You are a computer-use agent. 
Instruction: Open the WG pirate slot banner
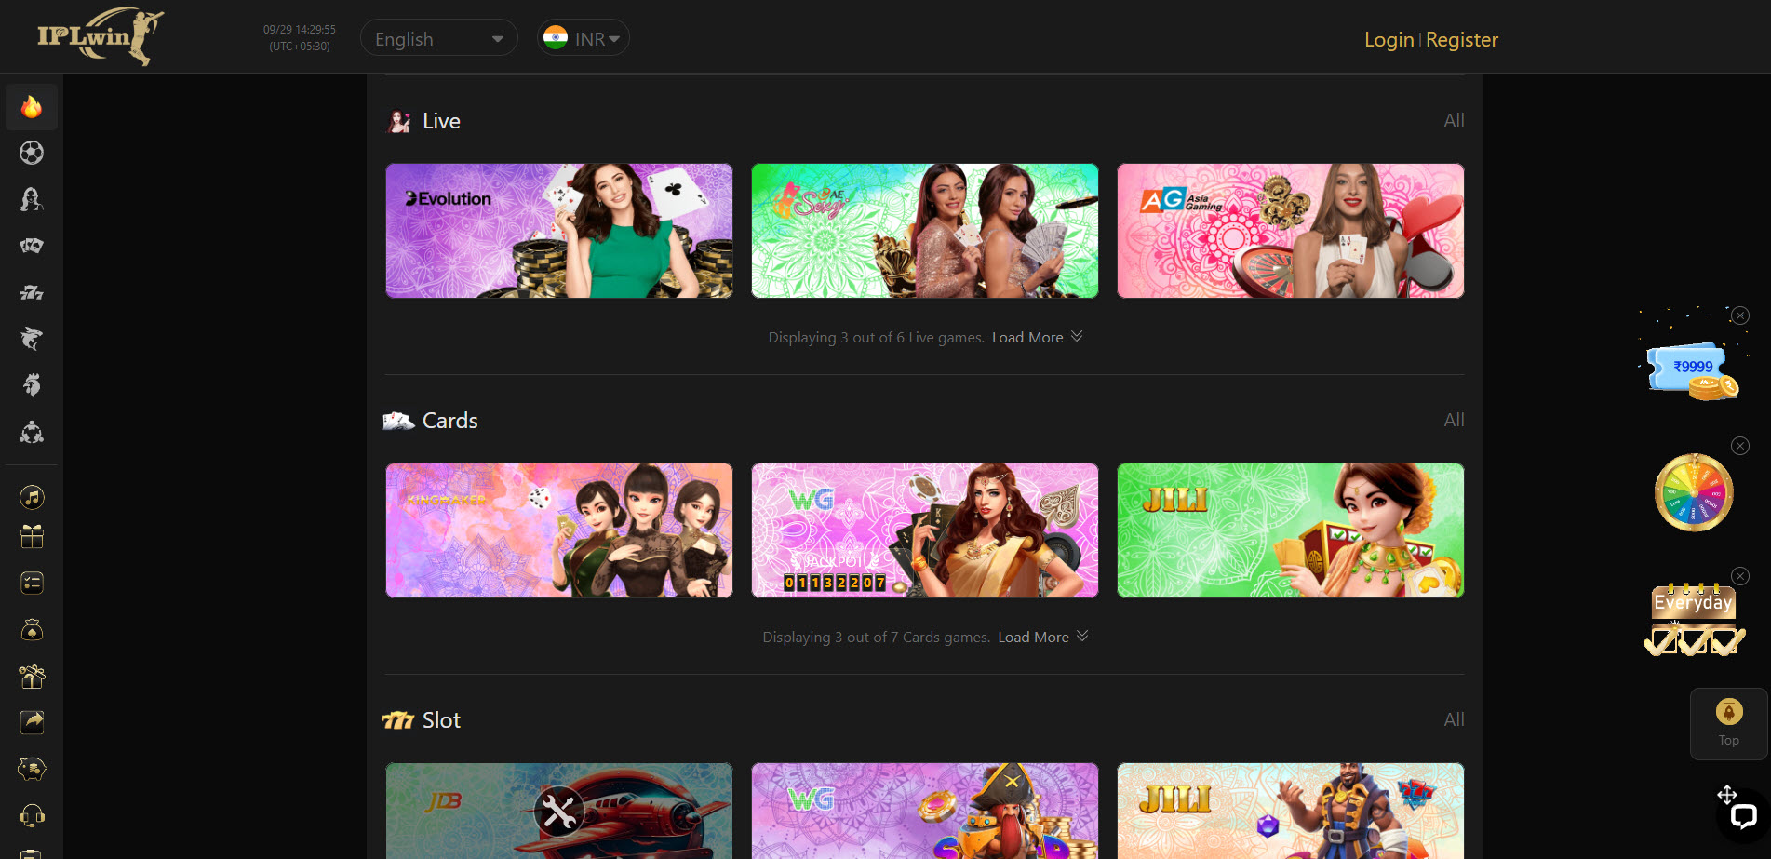[925, 811]
